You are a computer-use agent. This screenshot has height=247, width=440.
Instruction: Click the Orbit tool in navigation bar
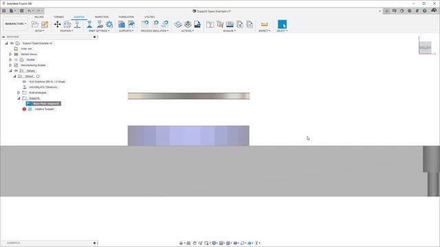[181, 243]
